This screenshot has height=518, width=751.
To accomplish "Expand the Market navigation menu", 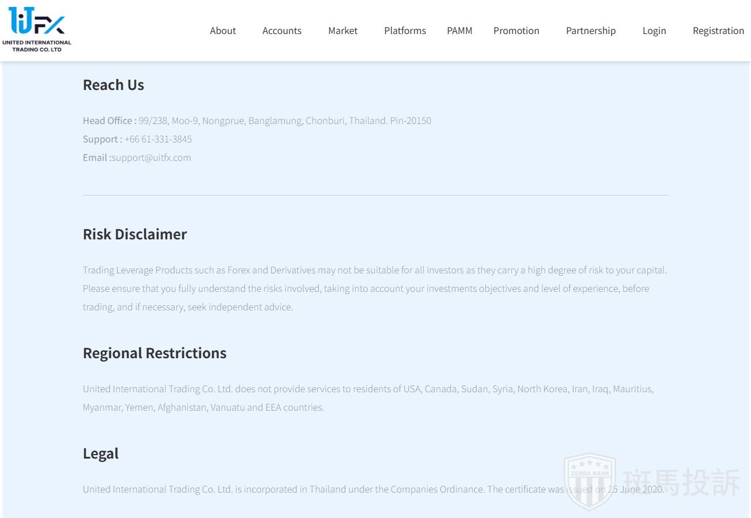I will pos(342,31).
